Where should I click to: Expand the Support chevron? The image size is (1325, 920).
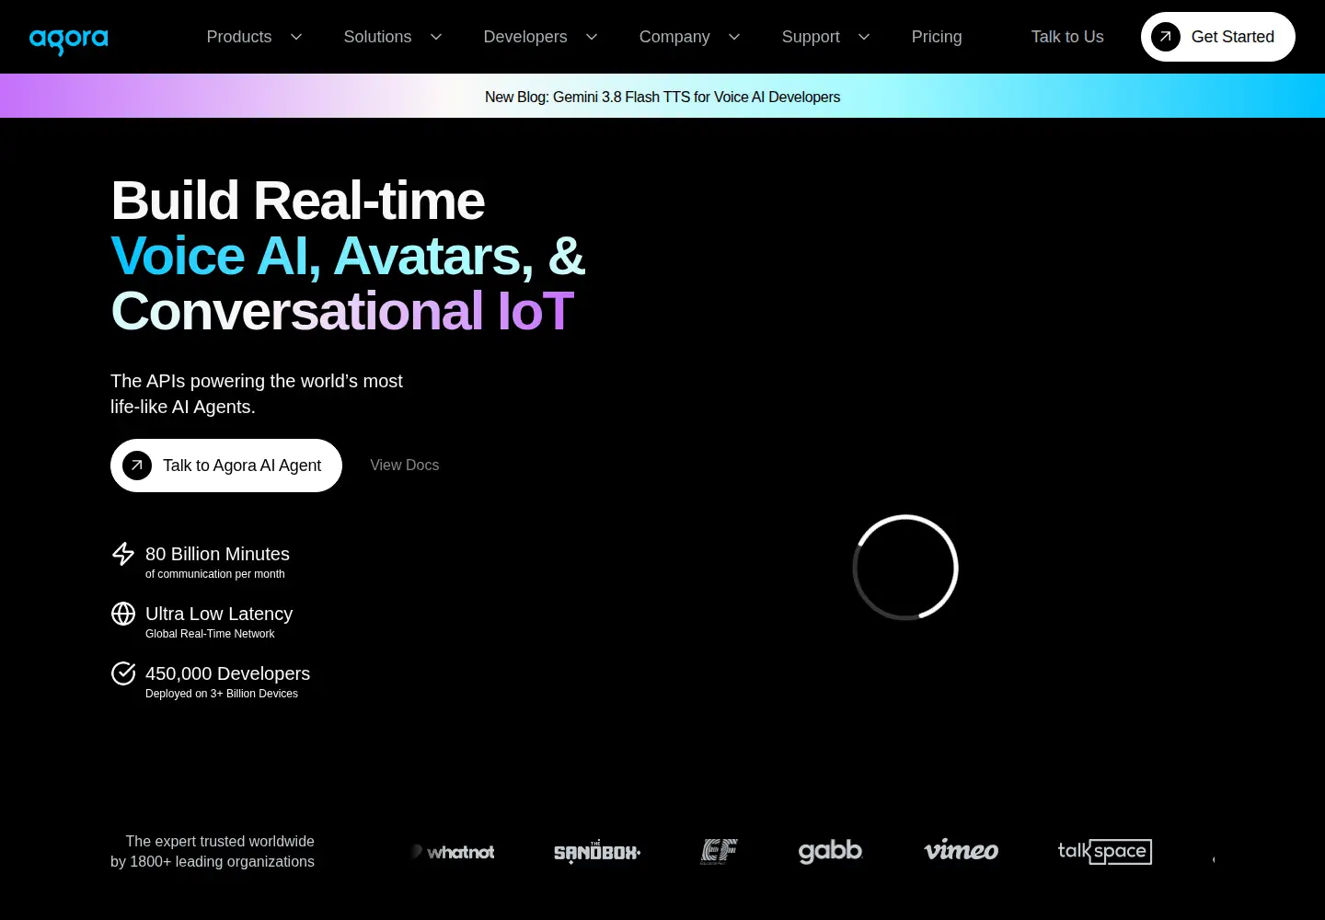tap(864, 37)
